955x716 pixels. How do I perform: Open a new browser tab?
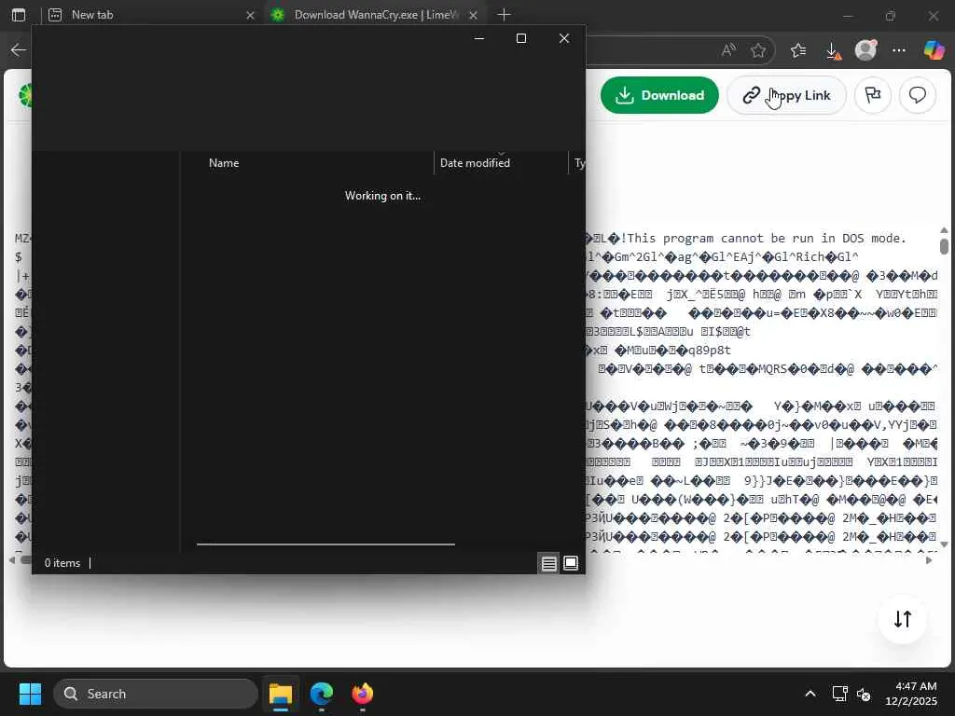504,15
